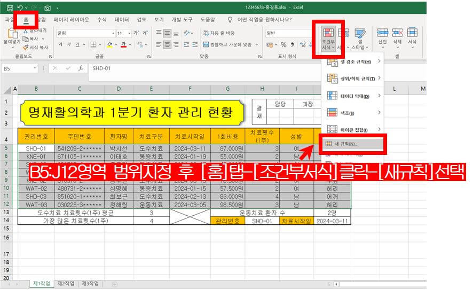Toggle bold 가 formatting button
Viewport: 473px width, 290px height.
pyautogui.click(x=61, y=44)
